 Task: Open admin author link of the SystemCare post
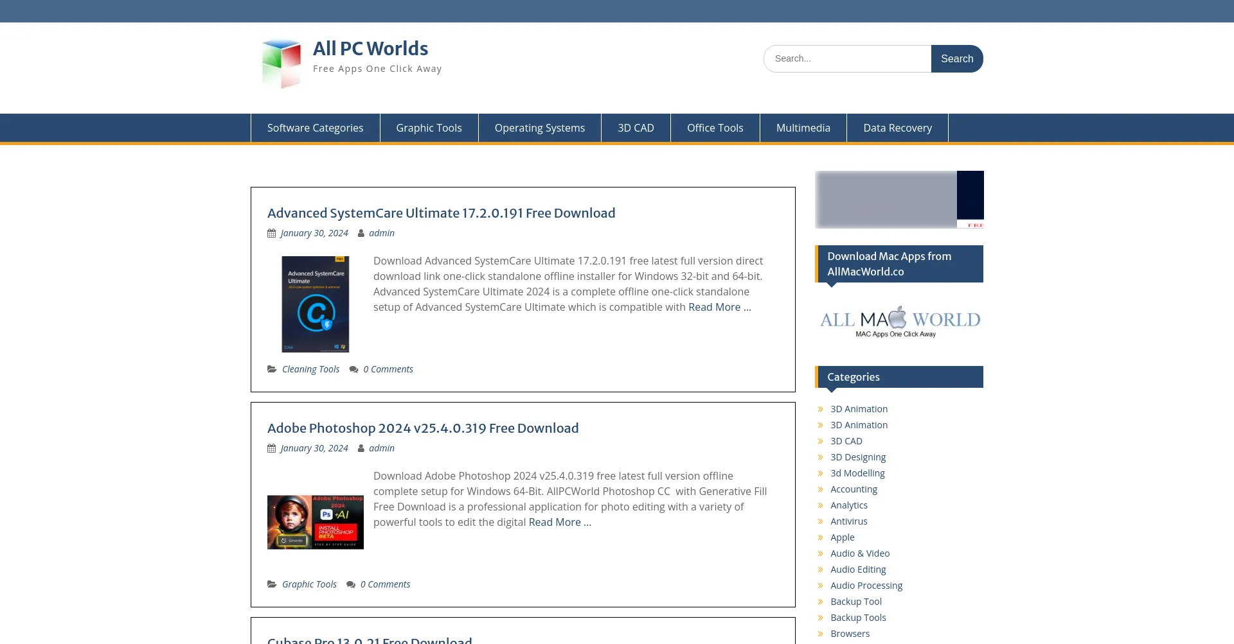[382, 233]
